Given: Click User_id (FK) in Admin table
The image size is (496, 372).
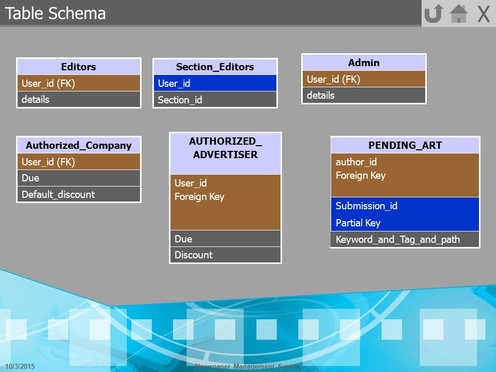Looking at the screenshot, I should click(364, 79).
